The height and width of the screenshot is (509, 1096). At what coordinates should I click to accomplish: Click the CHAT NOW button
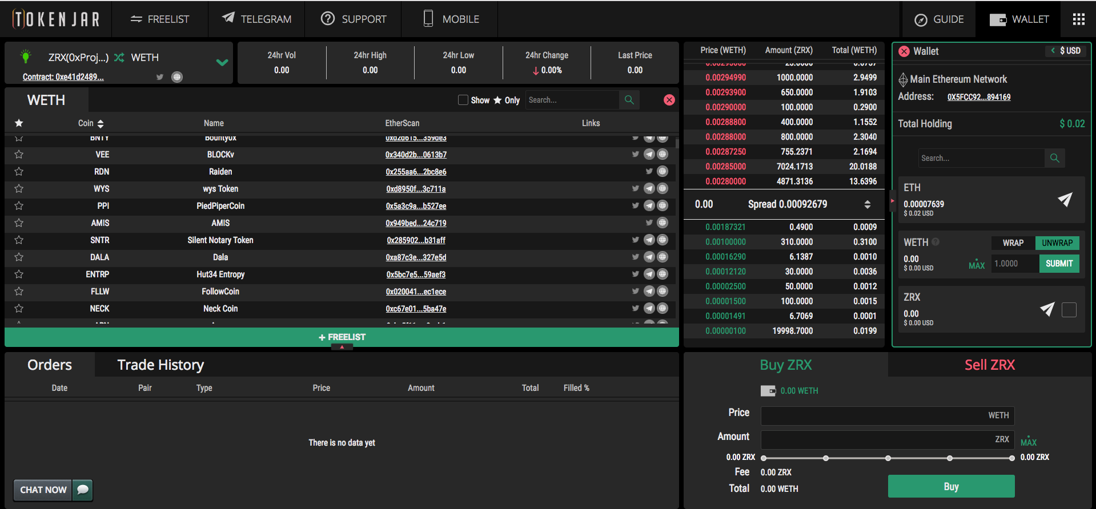pos(43,490)
